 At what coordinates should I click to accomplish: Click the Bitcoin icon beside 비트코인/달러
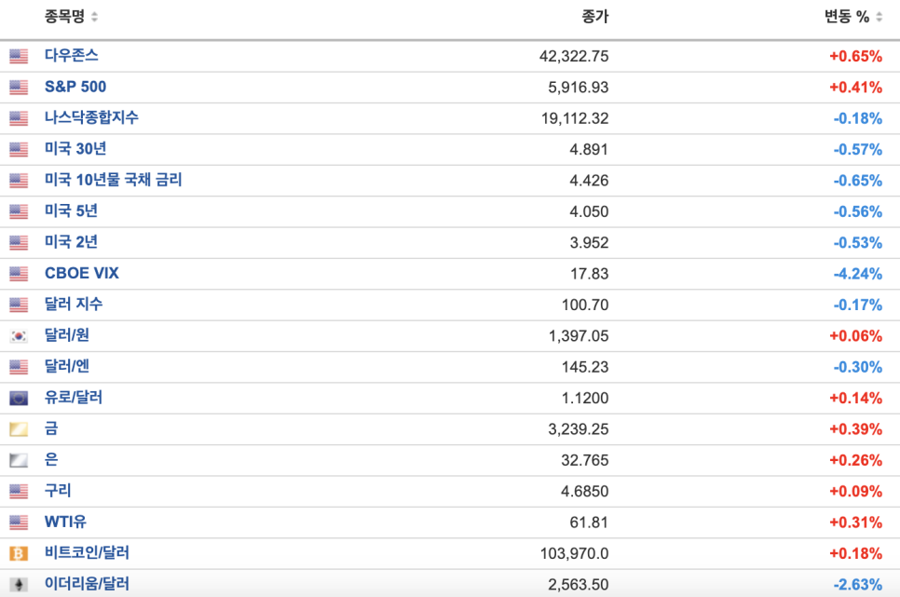[19, 553]
